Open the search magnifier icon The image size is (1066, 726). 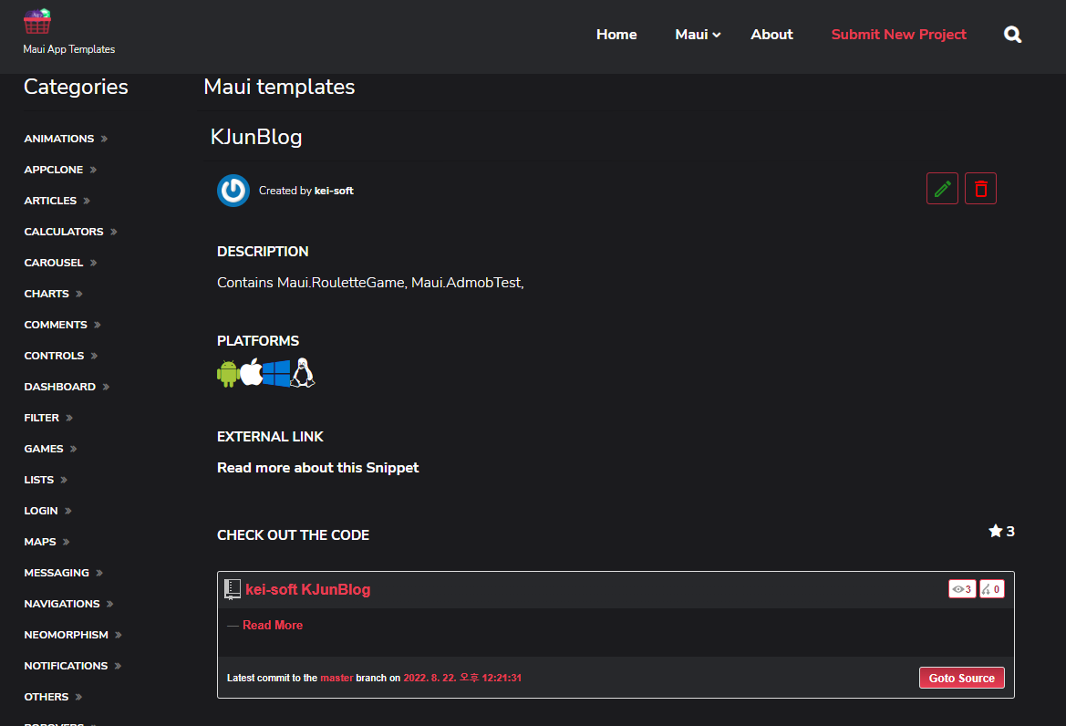click(1012, 35)
